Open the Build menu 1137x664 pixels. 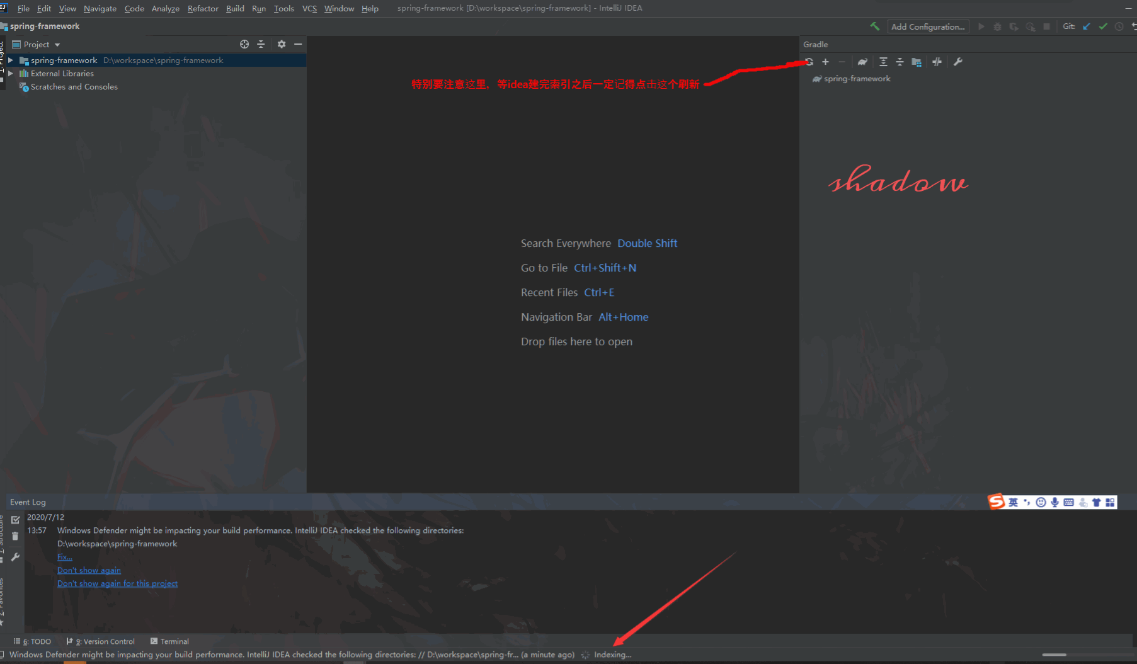coord(235,8)
